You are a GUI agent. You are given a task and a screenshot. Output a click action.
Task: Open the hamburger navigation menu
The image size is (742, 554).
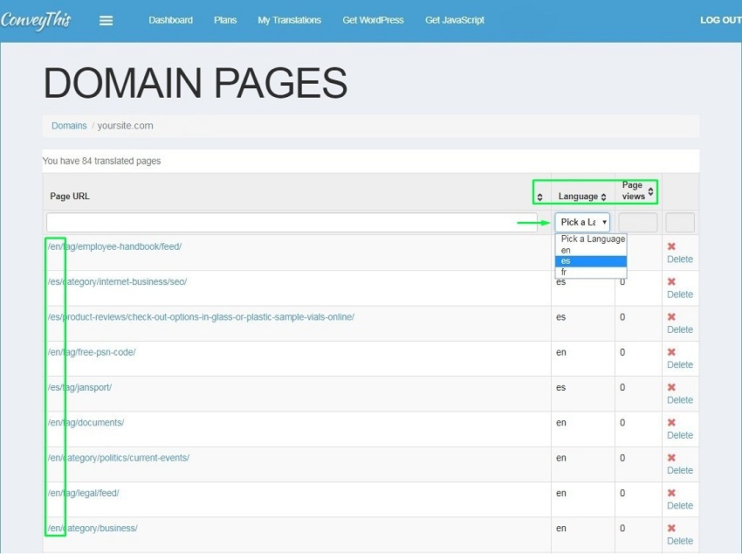tap(106, 20)
